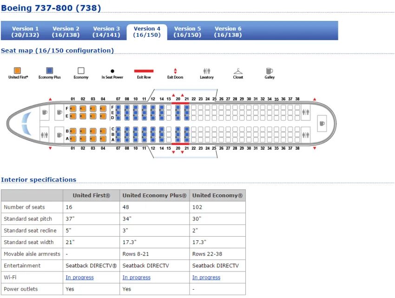The image size is (395, 298).
Task: Click the Lavatory legend icon
Action: (x=207, y=71)
